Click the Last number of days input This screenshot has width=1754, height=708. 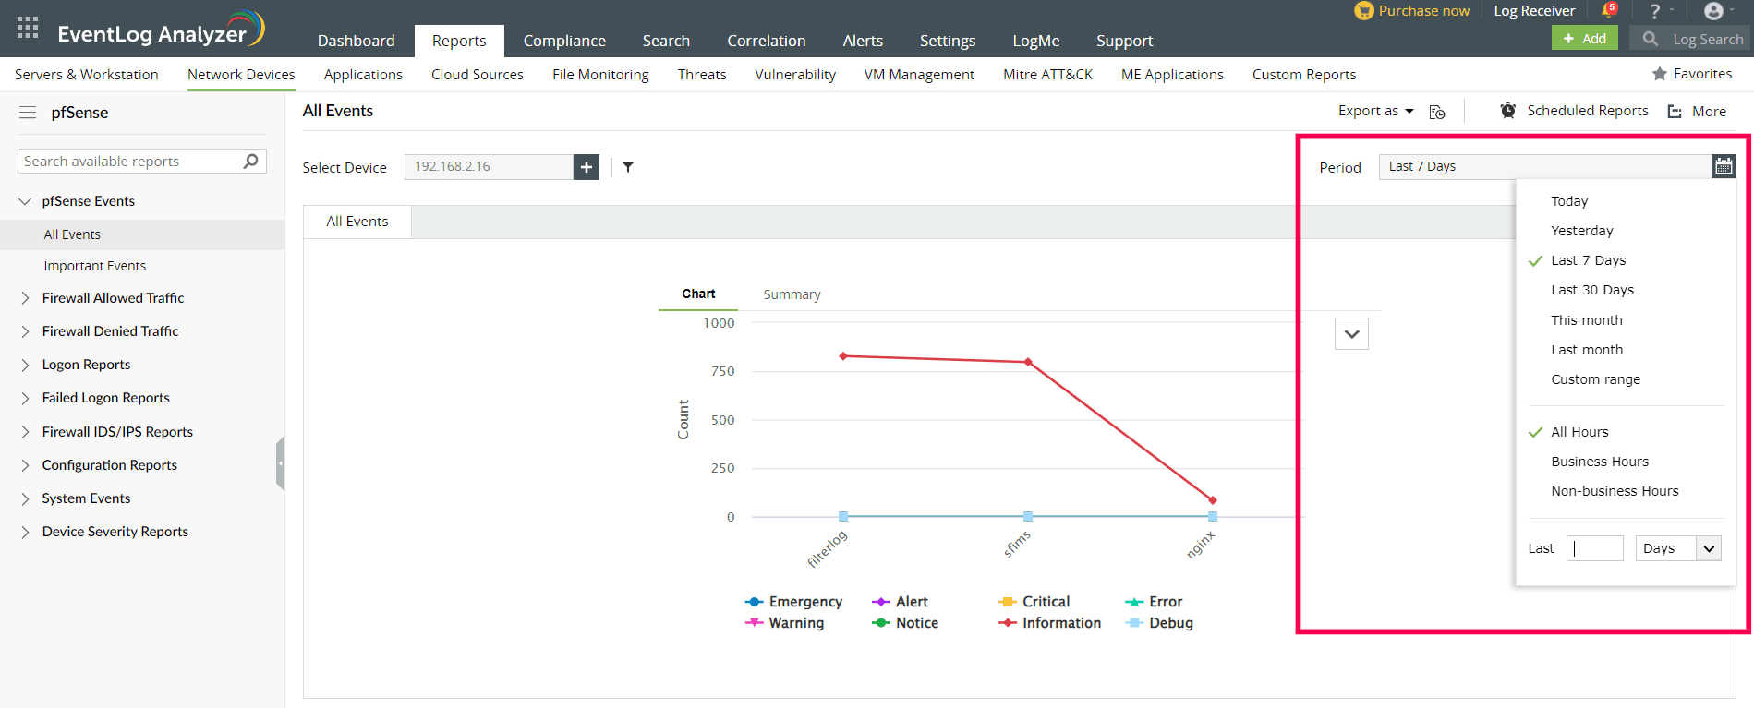1595,548
